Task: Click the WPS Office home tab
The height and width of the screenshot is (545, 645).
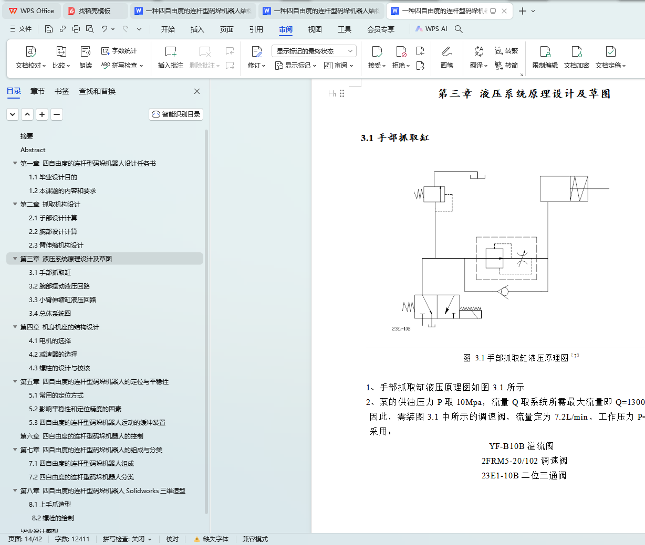Action: pyautogui.click(x=32, y=10)
